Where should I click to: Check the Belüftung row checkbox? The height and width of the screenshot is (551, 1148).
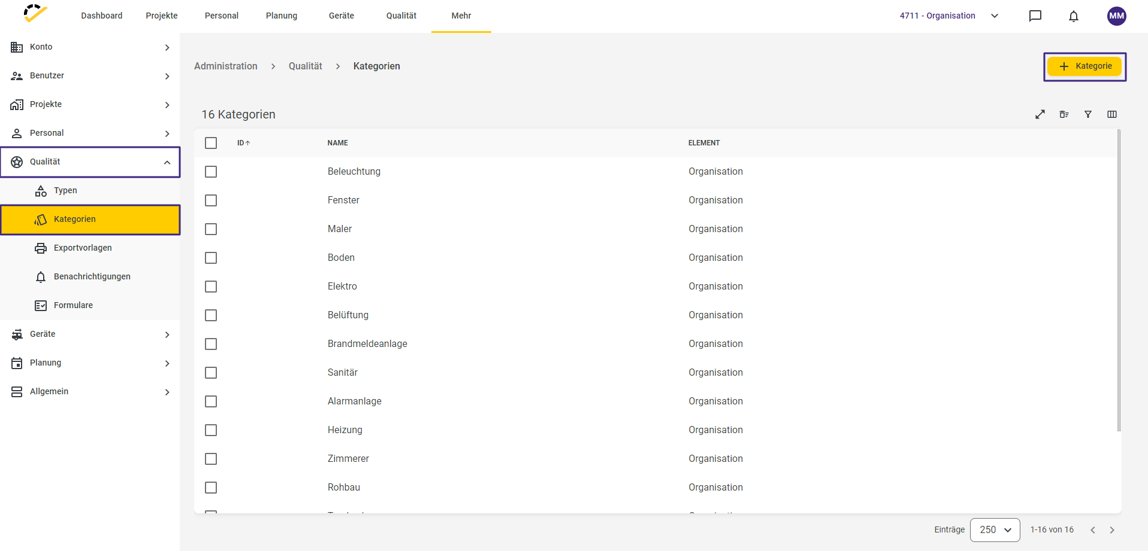(x=211, y=315)
